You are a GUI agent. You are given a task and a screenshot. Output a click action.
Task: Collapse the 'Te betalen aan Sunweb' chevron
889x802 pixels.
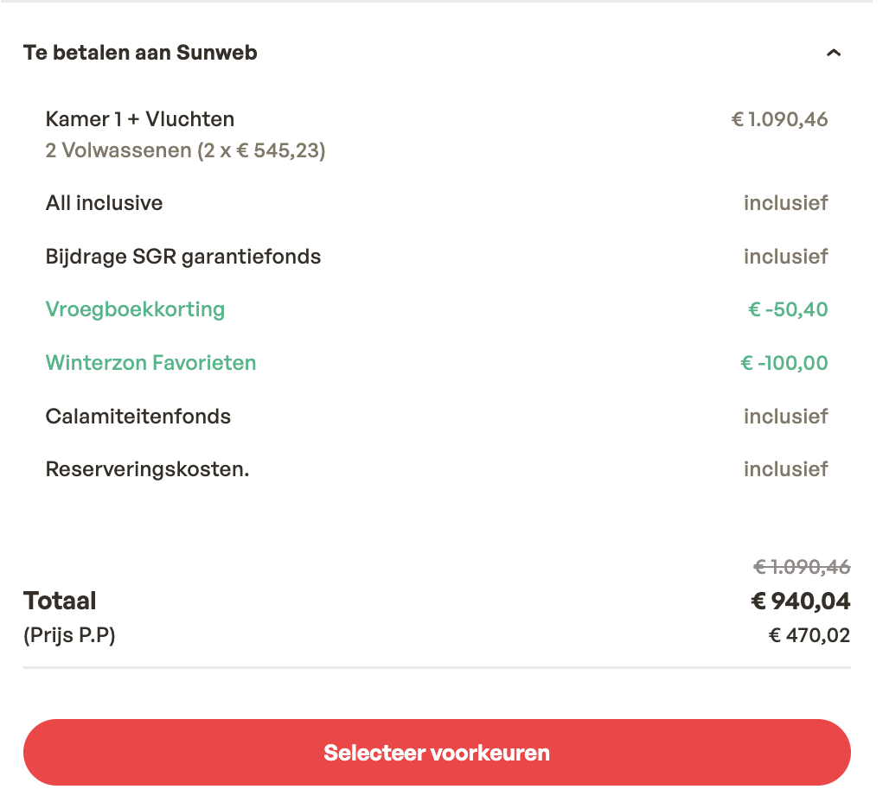pos(833,53)
